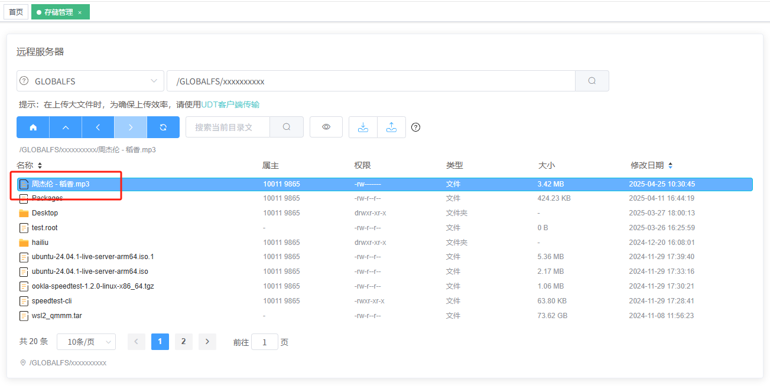This screenshot has width=770, height=386.
Task: Click search icon next to path field
Action: click(x=592, y=81)
